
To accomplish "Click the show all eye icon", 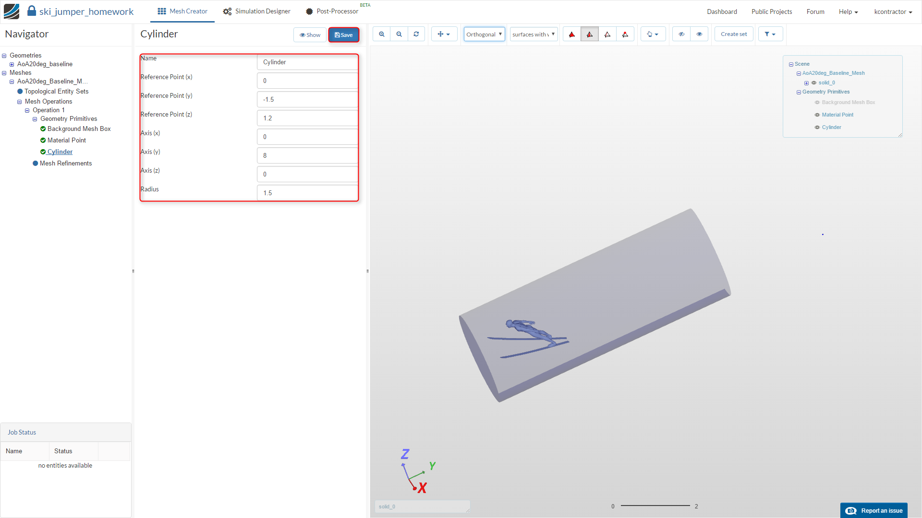I will coord(699,34).
